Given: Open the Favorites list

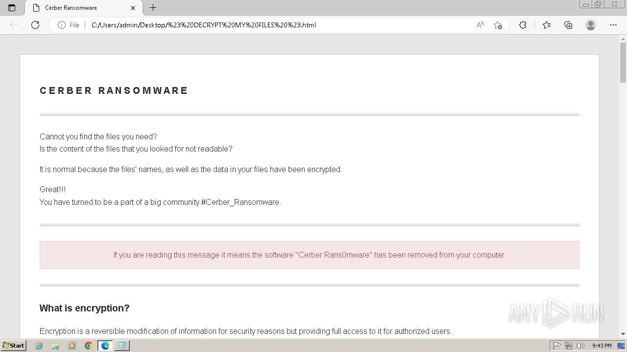Looking at the screenshot, I should pos(547,25).
